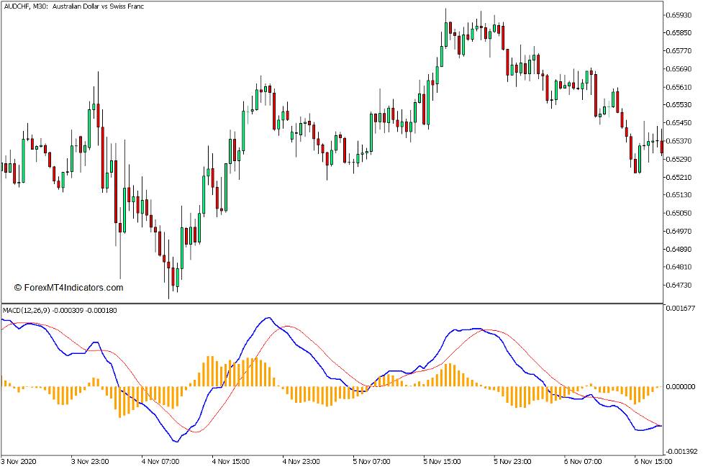Click the AUDCHF M30 chart title label

tap(72, 8)
